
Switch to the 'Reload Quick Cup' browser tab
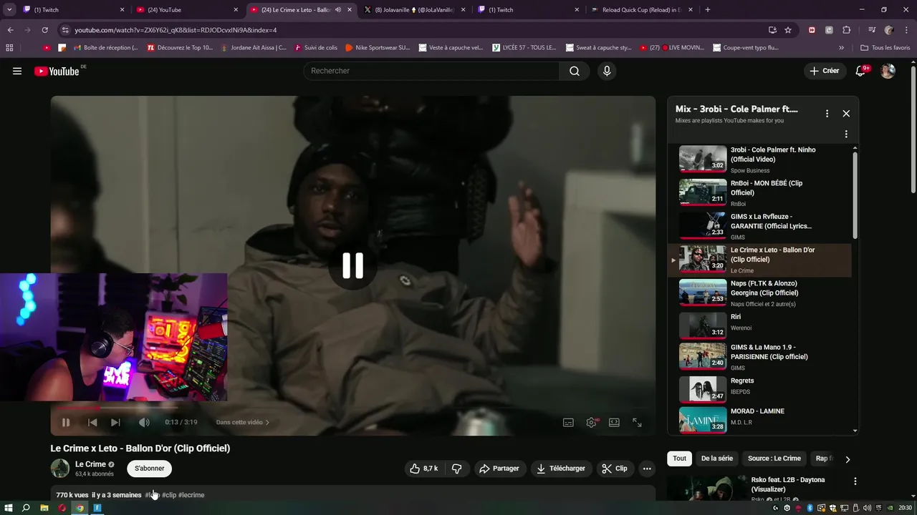tap(641, 10)
